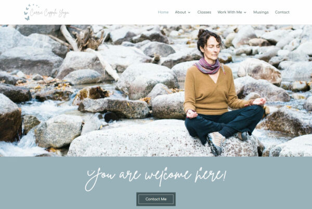
Task: Open the Contact page link
Action: tap(282, 12)
